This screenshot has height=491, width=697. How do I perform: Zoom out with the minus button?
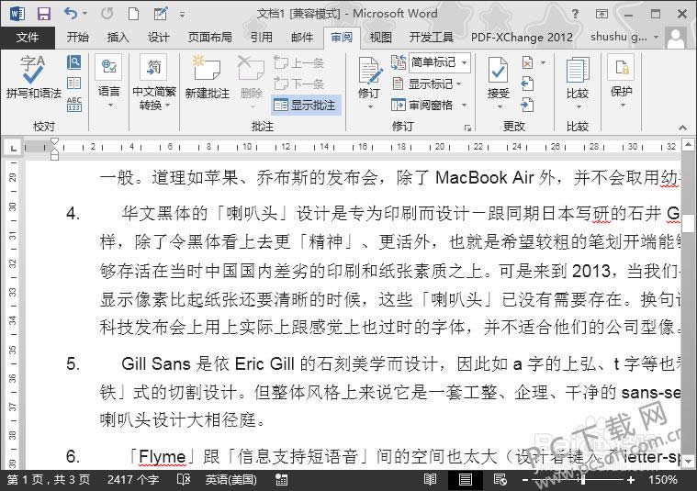pos(525,480)
